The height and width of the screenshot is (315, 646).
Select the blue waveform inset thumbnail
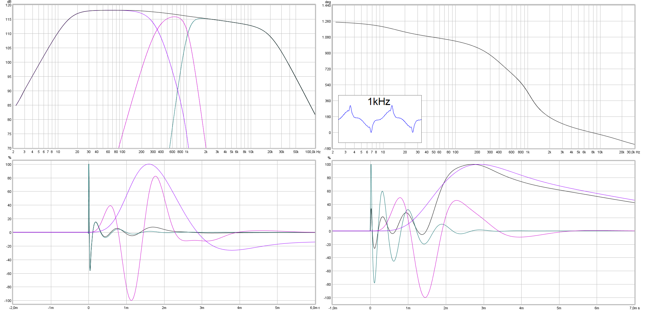(380, 119)
